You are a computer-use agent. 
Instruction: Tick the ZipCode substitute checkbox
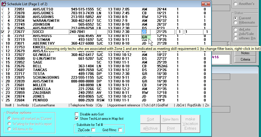pos(93,130)
